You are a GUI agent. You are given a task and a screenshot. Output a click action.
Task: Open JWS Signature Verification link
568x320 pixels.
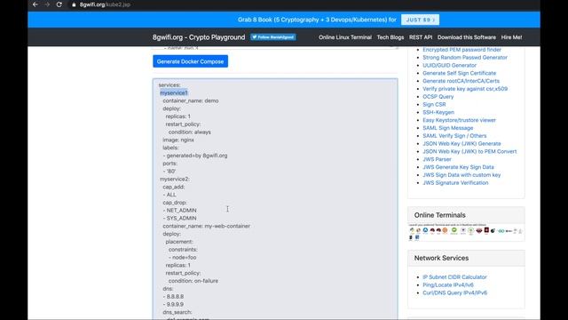click(455, 183)
